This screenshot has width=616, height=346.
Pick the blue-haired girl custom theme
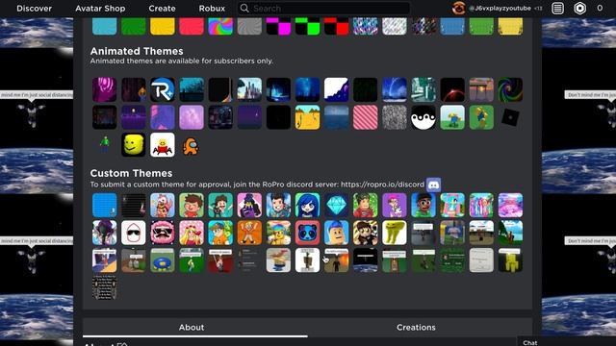308,205
